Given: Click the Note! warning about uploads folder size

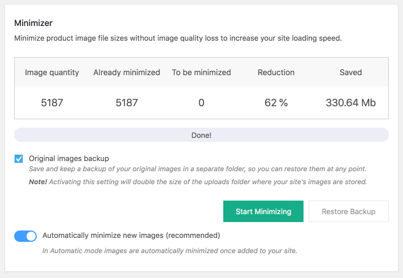Looking at the screenshot, I should click(x=198, y=182).
